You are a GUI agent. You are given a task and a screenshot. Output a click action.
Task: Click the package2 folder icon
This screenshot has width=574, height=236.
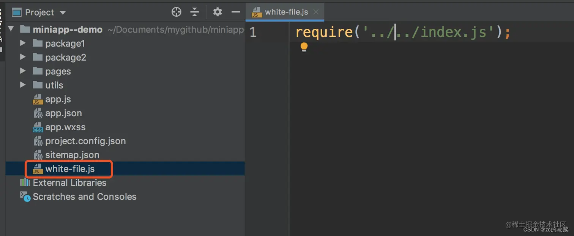[38, 57]
